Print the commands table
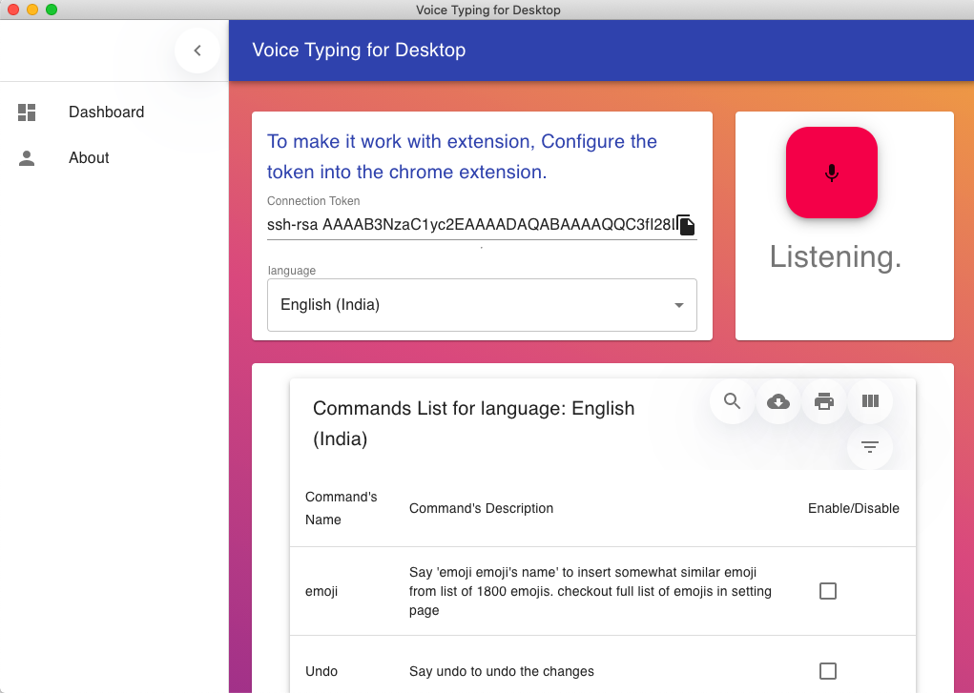 [824, 401]
